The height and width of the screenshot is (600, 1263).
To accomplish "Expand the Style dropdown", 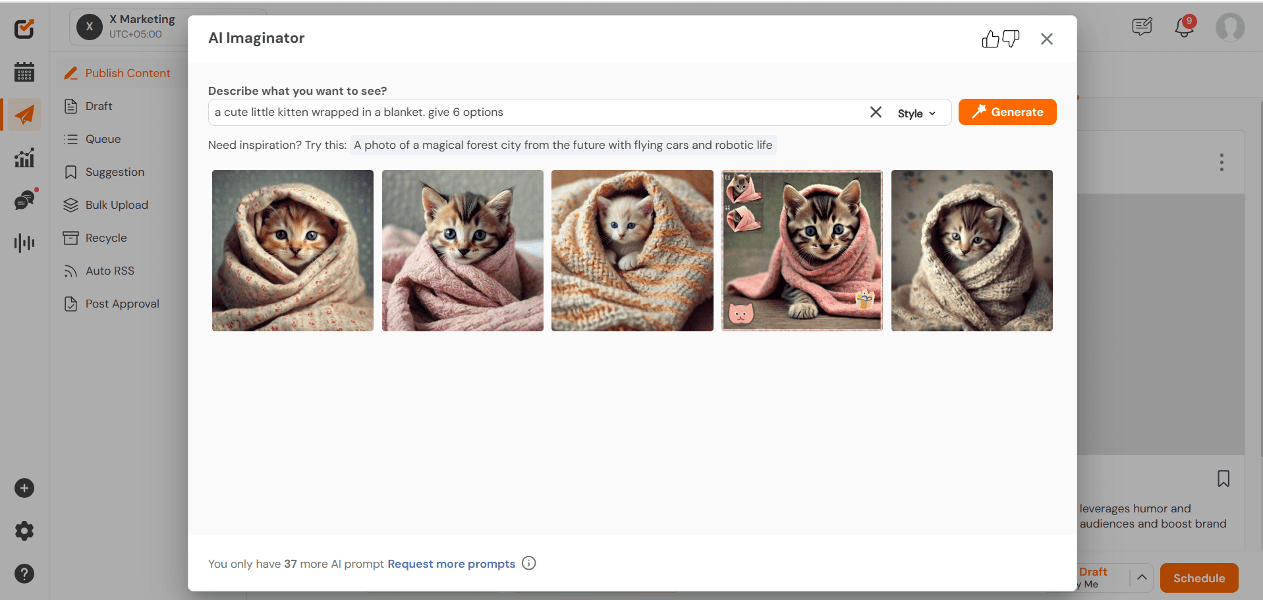I will point(916,113).
